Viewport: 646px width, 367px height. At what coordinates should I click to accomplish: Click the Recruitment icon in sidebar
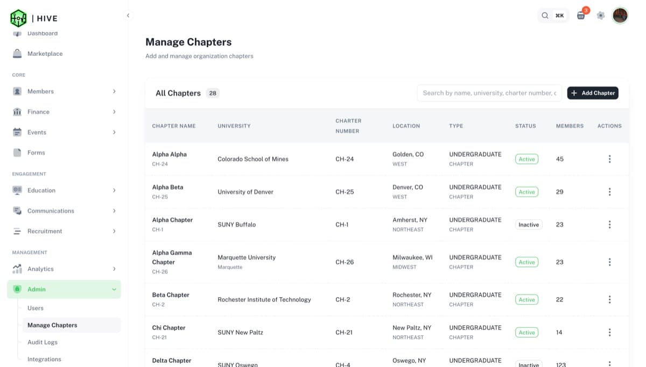[x=17, y=231]
